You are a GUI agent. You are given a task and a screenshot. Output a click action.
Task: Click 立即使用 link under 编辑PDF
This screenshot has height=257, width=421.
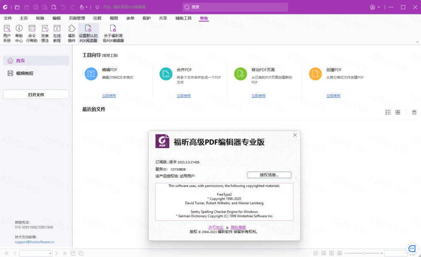pyautogui.click(x=109, y=96)
